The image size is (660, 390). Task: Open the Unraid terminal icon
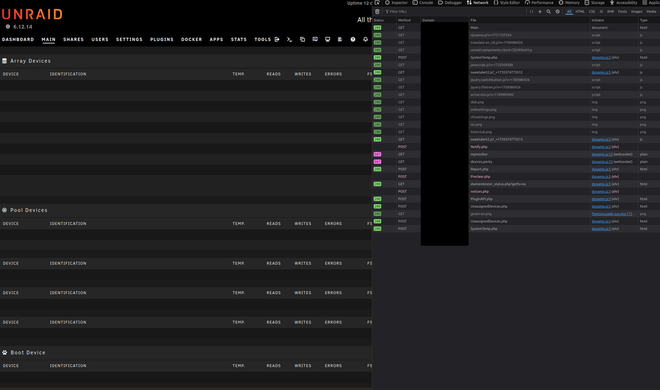click(290, 40)
